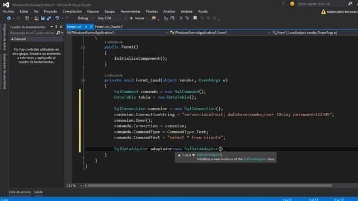Click the 1 referencia link above Form1()
358x201 pixels.
(113, 42)
